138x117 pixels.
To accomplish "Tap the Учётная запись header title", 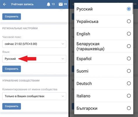I will click(22, 4).
